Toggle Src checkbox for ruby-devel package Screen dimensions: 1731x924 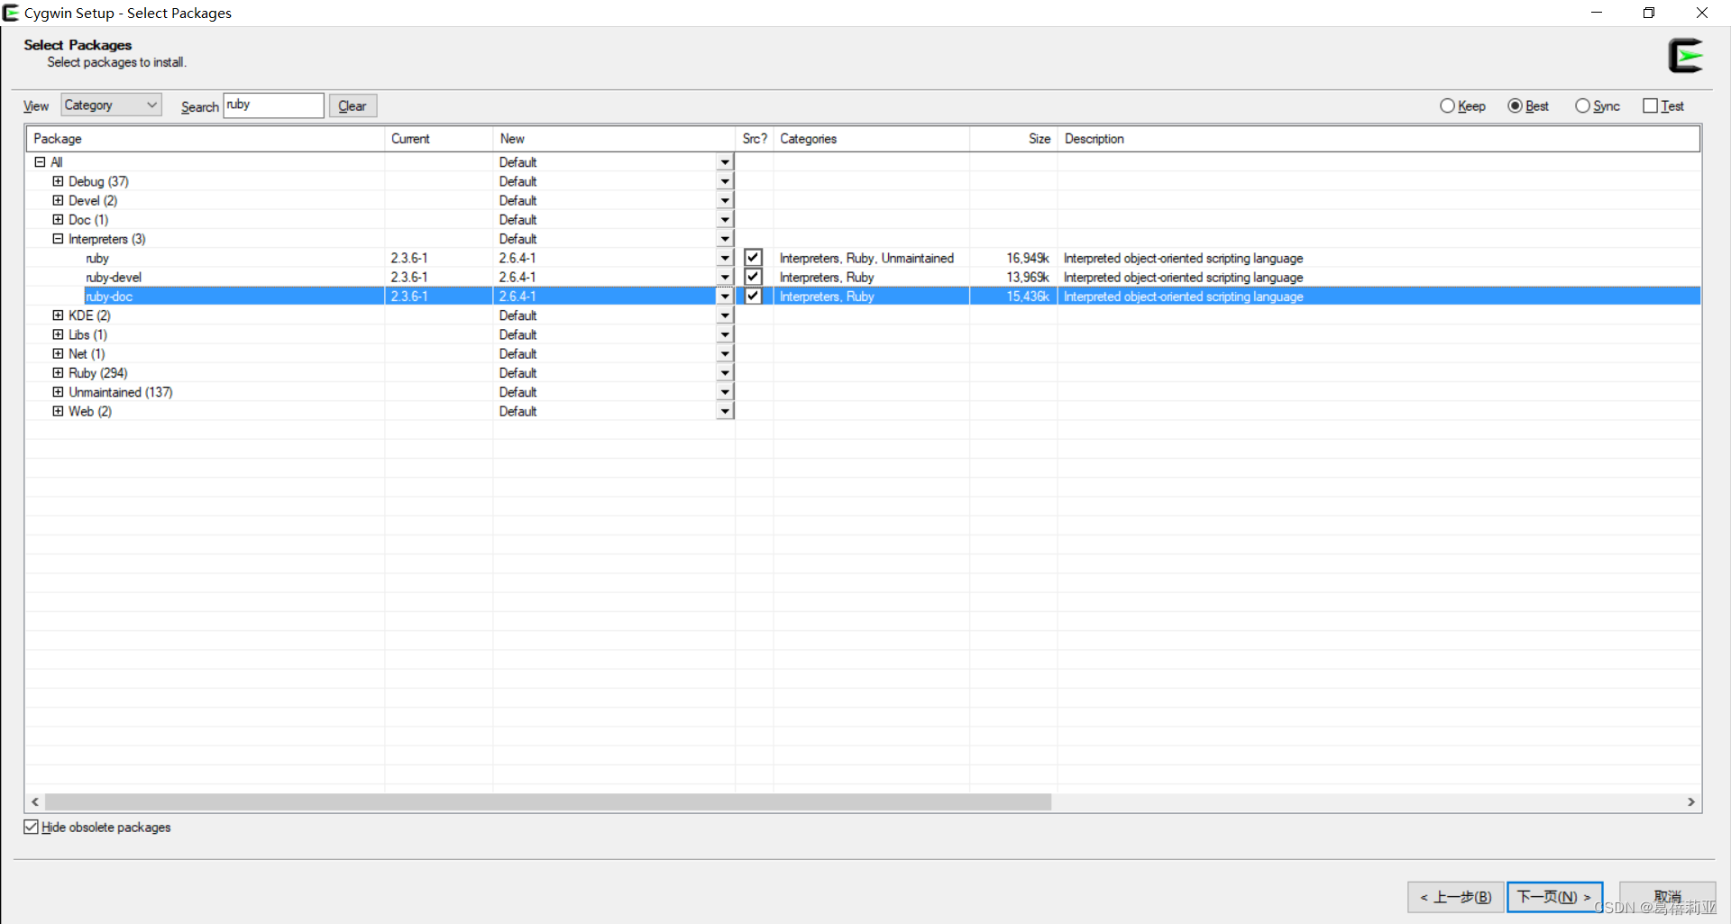(753, 277)
